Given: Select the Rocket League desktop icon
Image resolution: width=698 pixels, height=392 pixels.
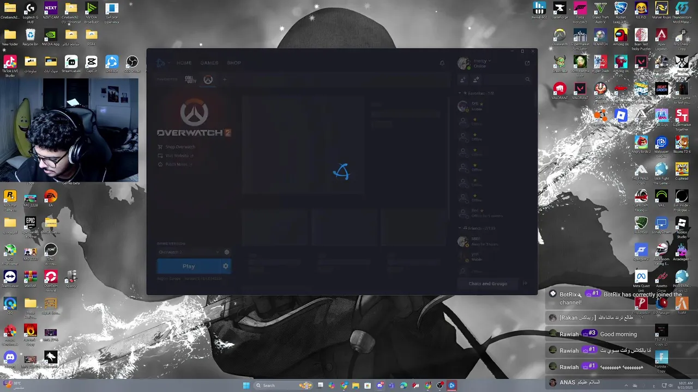Looking at the screenshot, I should [621, 13].
